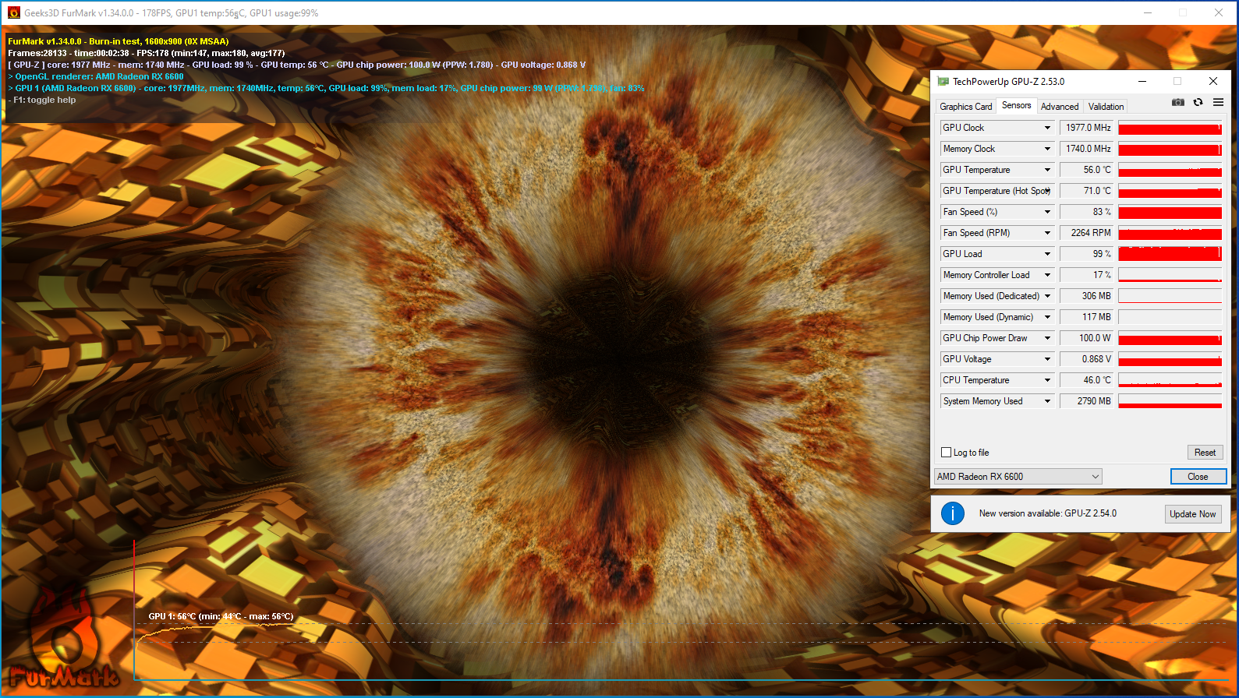The width and height of the screenshot is (1239, 698).
Task: Click the Update Now button
Action: tap(1192, 514)
